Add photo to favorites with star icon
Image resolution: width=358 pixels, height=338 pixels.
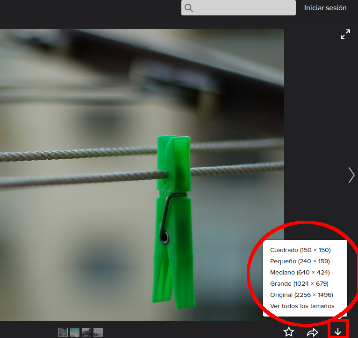pos(289,332)
